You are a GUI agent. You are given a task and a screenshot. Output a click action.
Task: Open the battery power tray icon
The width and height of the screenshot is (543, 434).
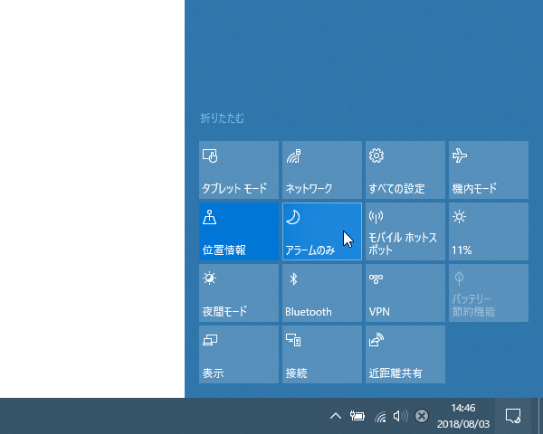(357, 416)
